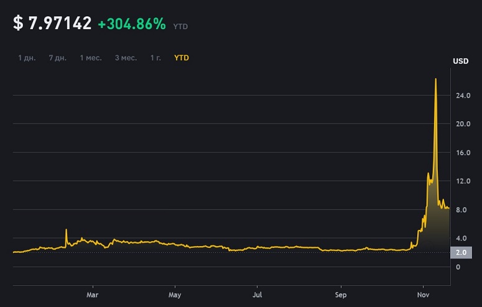This screenshot has width=482, height=307.
Task: Select the highlighted YTD range tab
Action: [182, 58]
